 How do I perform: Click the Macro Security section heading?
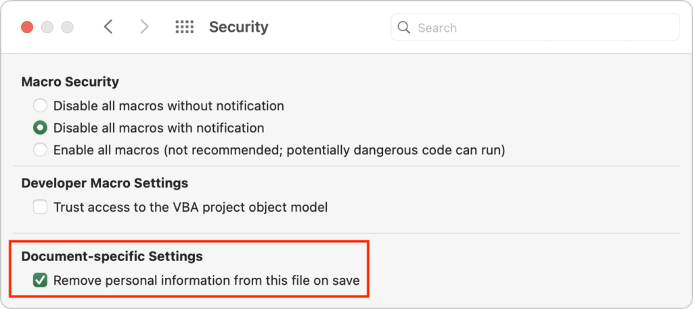point(70,82)
